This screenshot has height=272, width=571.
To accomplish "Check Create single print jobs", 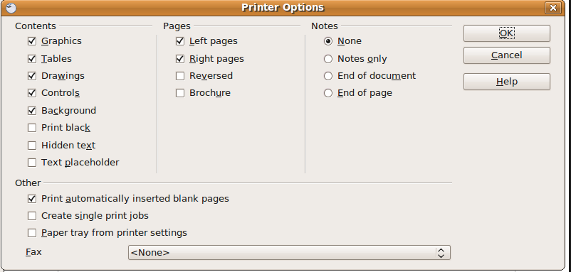I will tap(32, 216).
